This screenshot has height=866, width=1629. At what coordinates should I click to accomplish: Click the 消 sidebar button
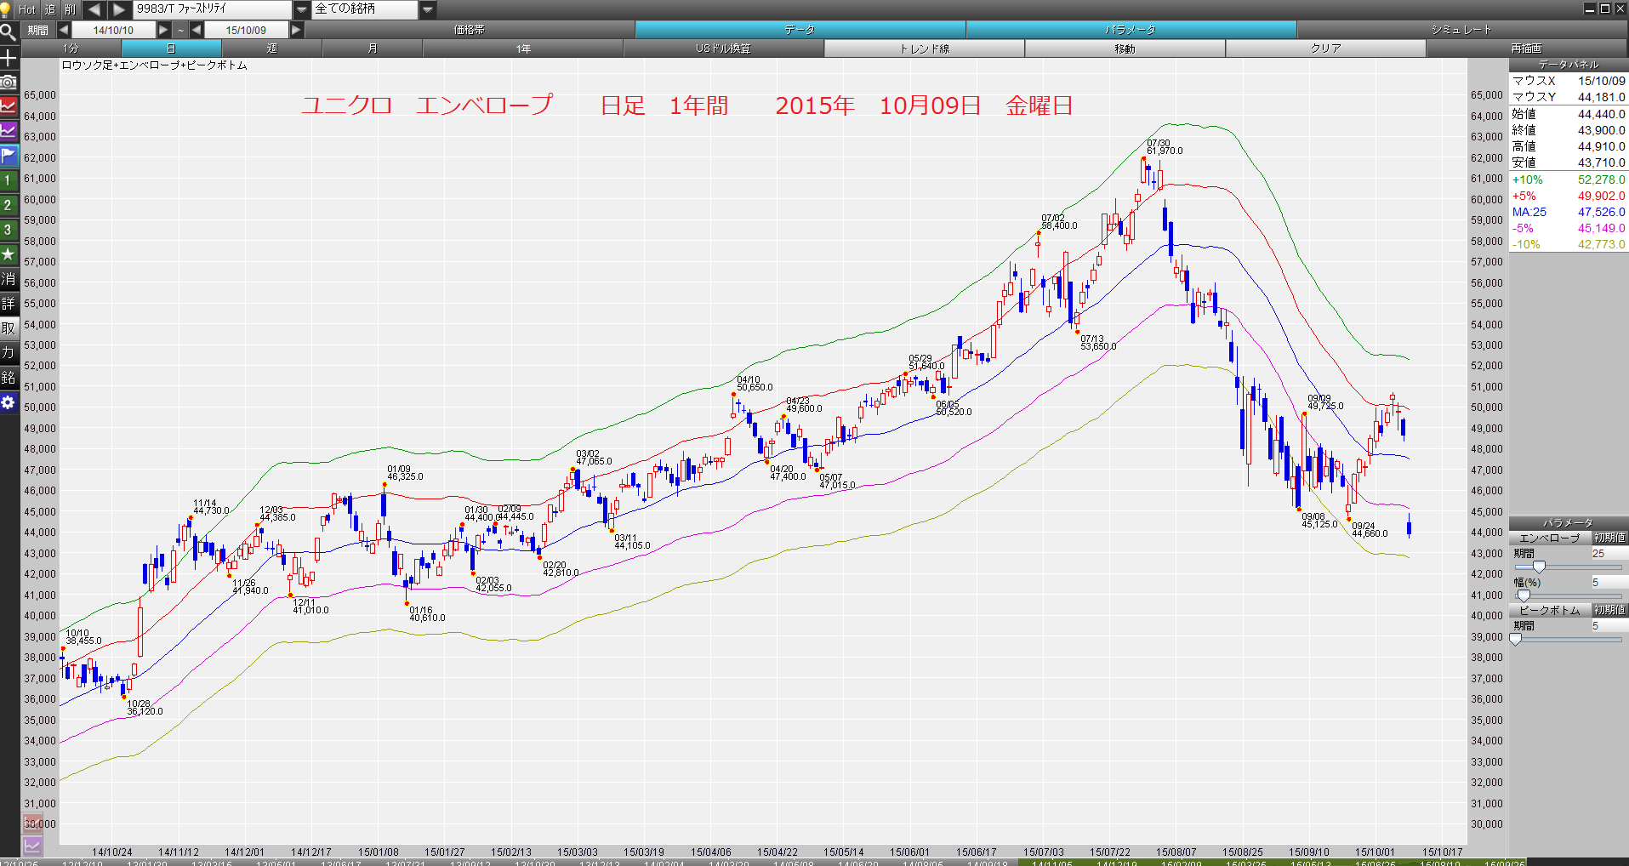coord(9,279)
